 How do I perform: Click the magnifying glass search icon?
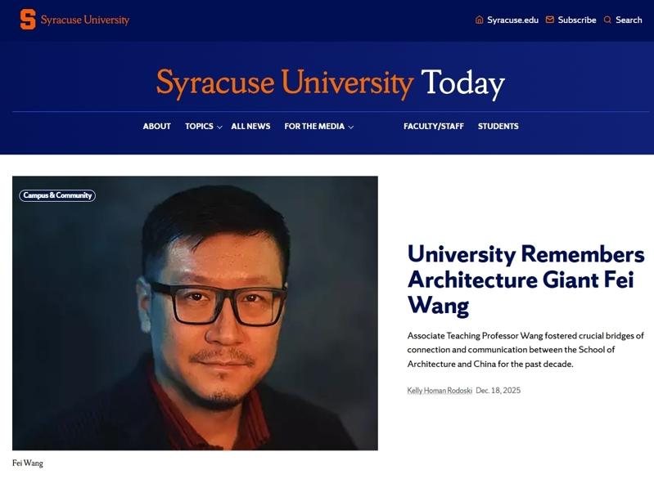(607, 20)
